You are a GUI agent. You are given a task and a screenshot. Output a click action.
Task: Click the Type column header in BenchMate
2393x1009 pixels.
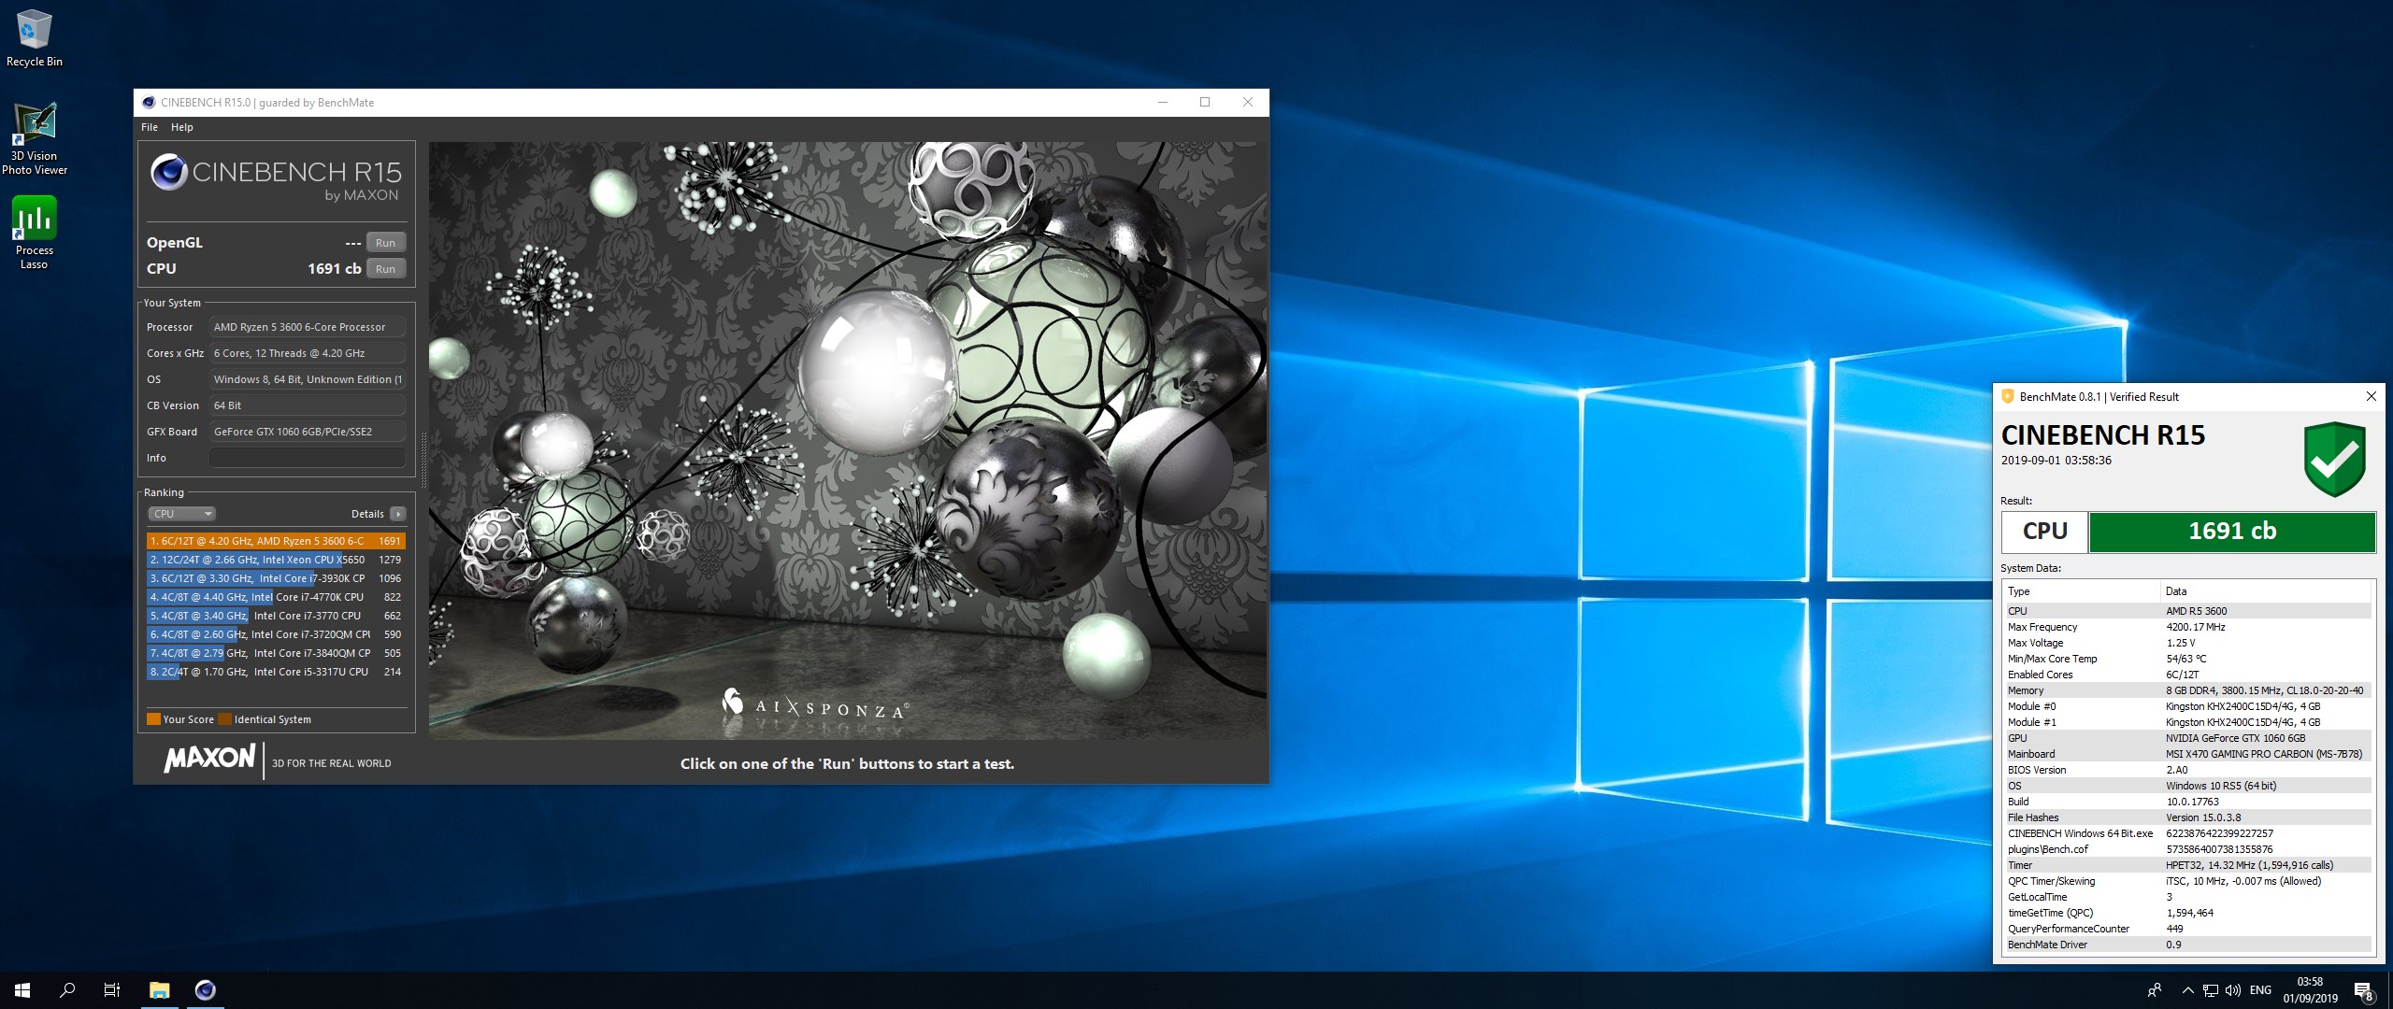click(2081, 591)
